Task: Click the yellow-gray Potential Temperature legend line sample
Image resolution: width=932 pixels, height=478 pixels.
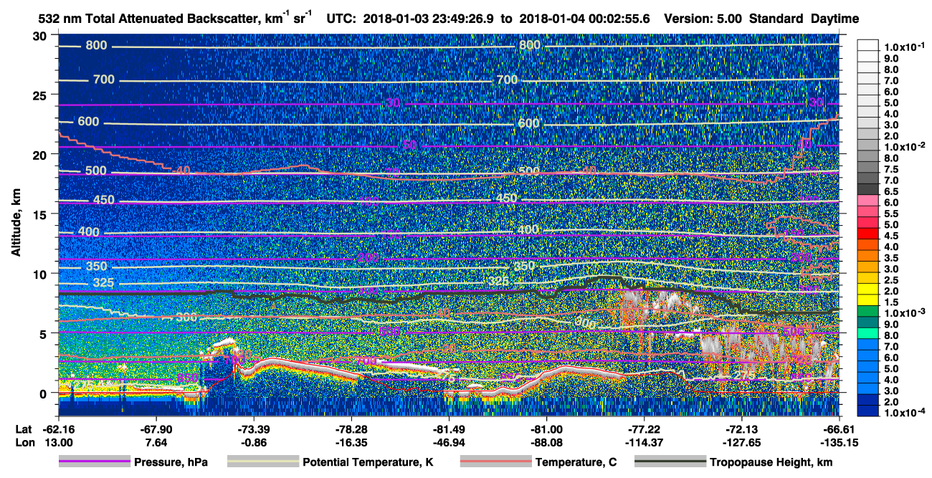Action: click(263, 462)
